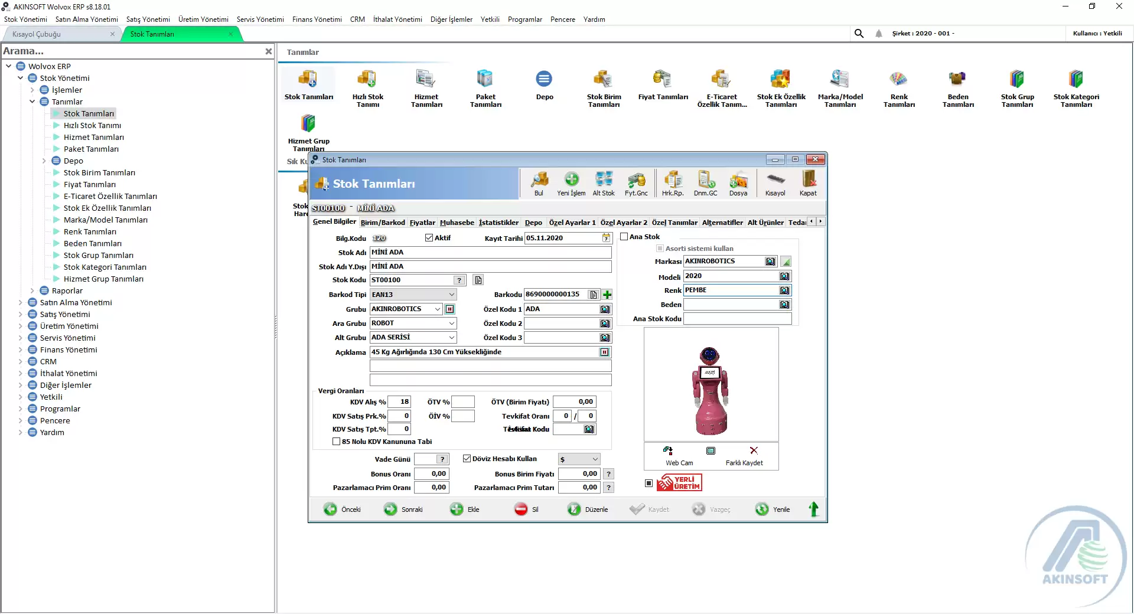Toggle the Döviz Hesabı Kullan checkbox

click(x=467, y=459)
